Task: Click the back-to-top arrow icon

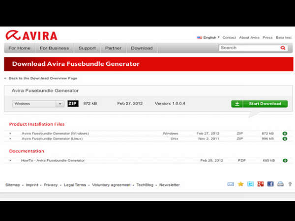Action: [290, 184]
